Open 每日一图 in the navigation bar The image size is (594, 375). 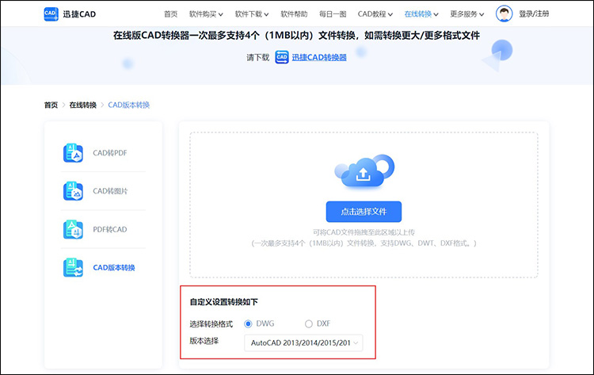click(x=333, y=14)
